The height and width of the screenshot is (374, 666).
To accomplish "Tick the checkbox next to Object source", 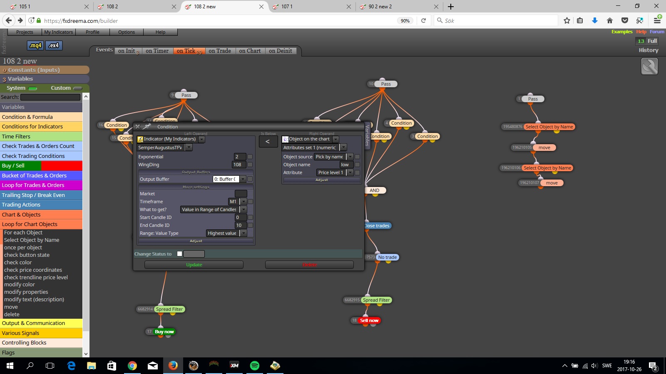I will 358,157.
